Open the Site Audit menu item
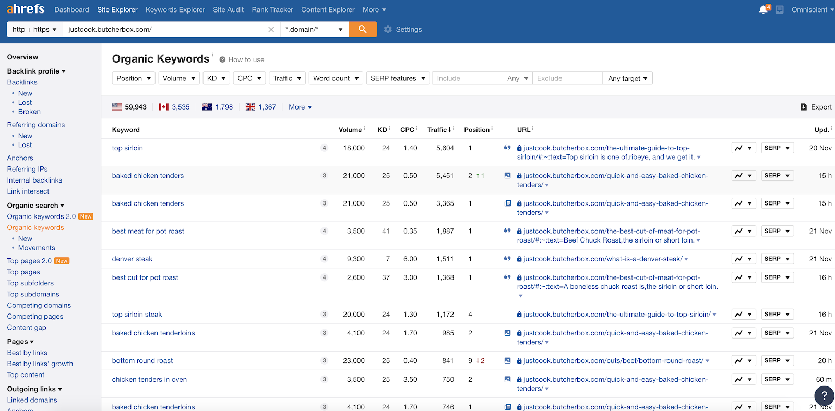 pos(228,10)
